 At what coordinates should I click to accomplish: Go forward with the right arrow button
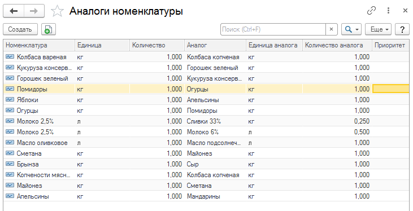34,11
